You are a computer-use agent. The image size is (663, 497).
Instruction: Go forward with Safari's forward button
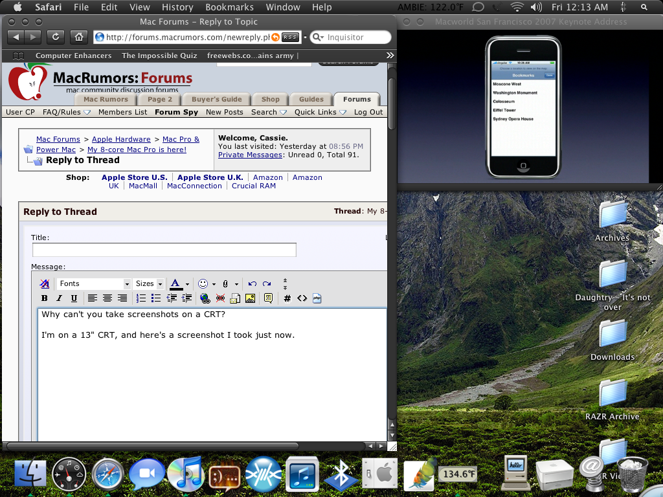33,37
